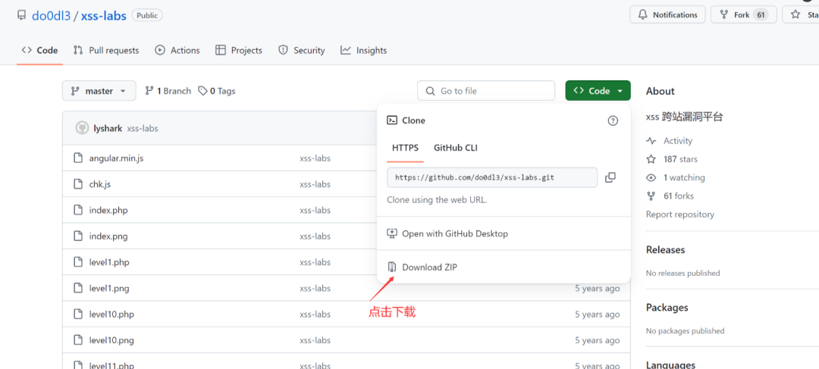Screen dimensions: 819x369
Task: Open the Actions tab
Action: point(177,51)
